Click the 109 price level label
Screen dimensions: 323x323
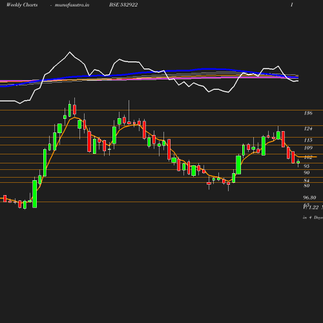308,148
